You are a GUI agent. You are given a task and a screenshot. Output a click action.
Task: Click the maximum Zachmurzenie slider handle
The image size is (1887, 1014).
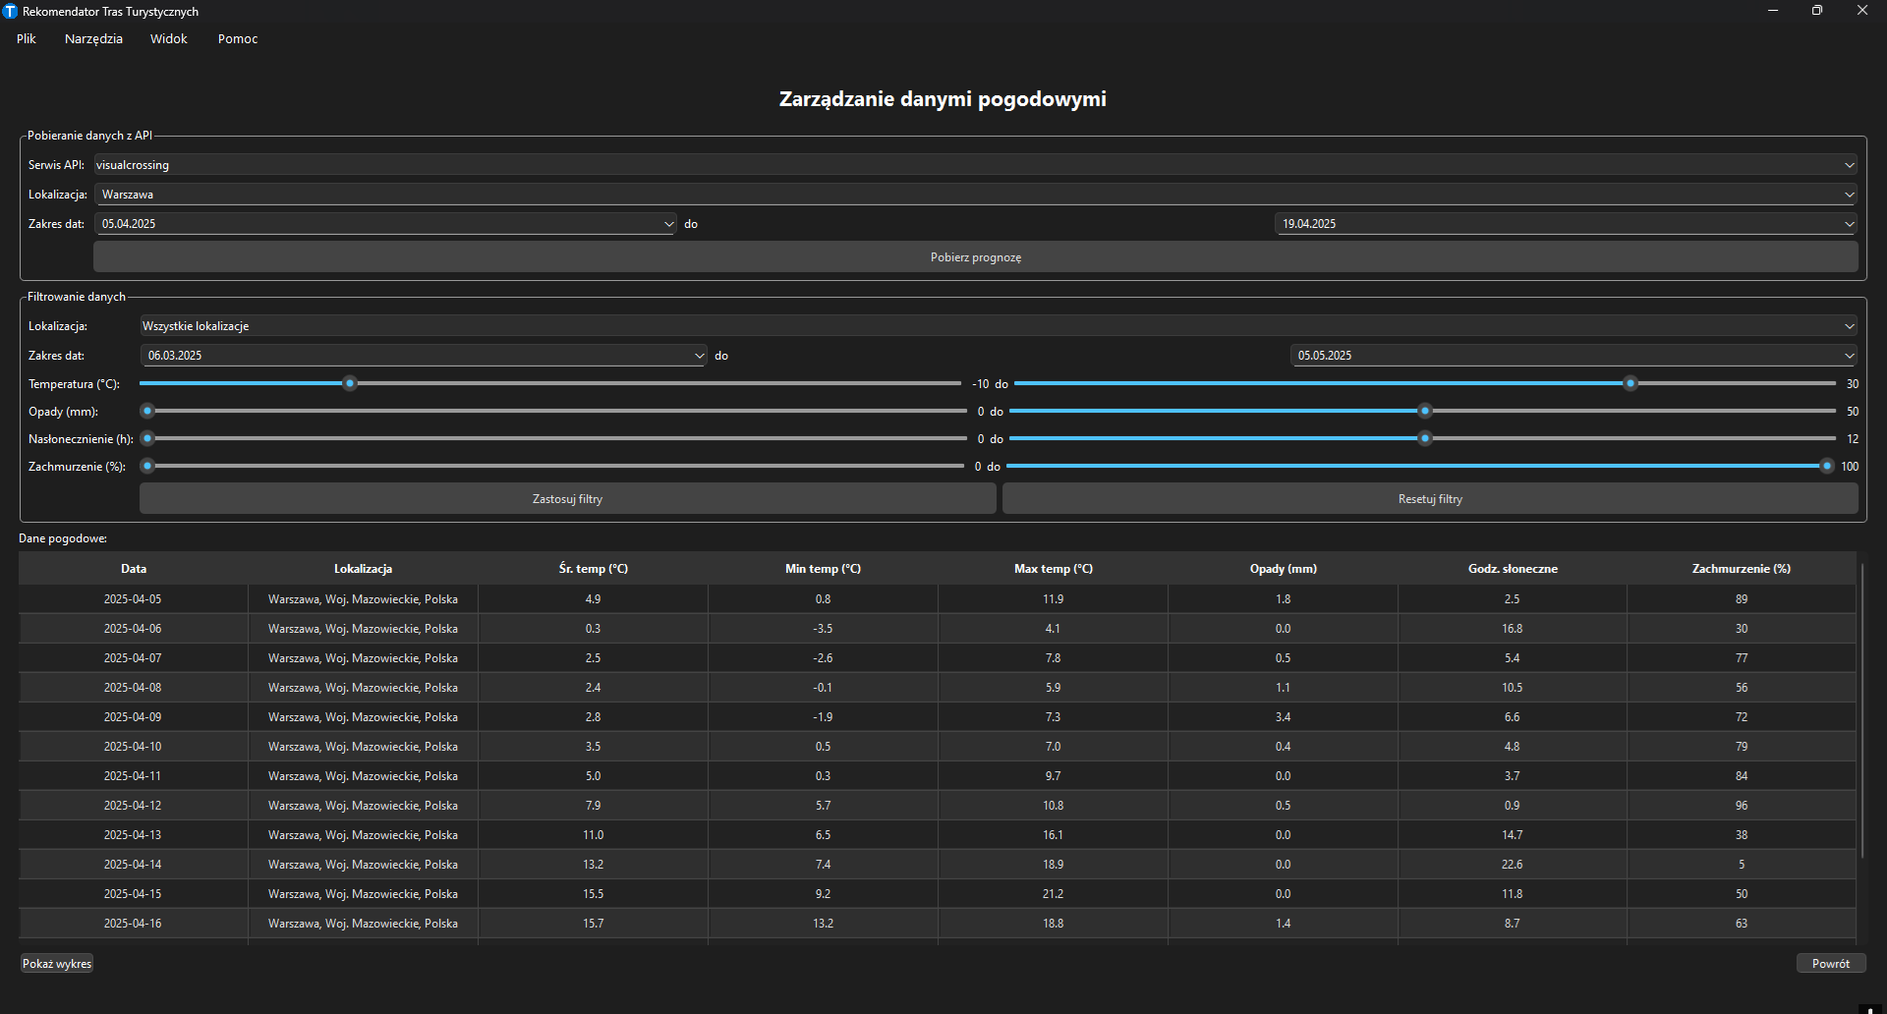[1827, 466]
